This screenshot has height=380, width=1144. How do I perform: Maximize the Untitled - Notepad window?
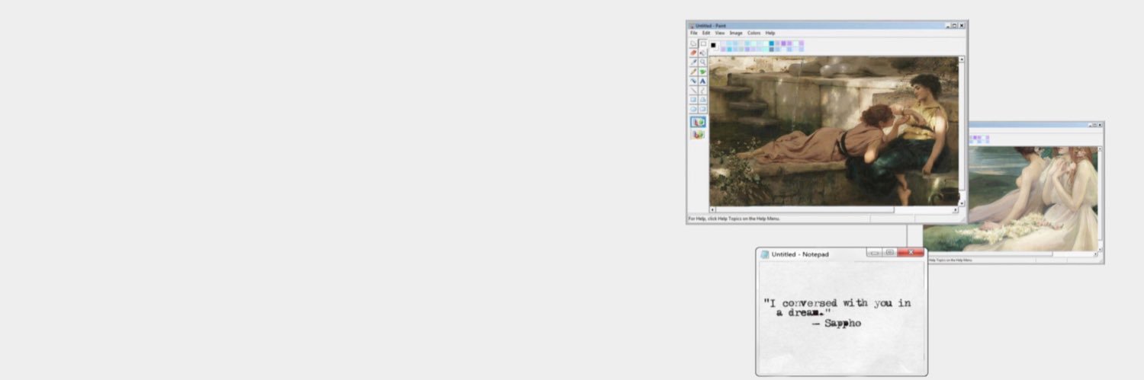point(890,253)
